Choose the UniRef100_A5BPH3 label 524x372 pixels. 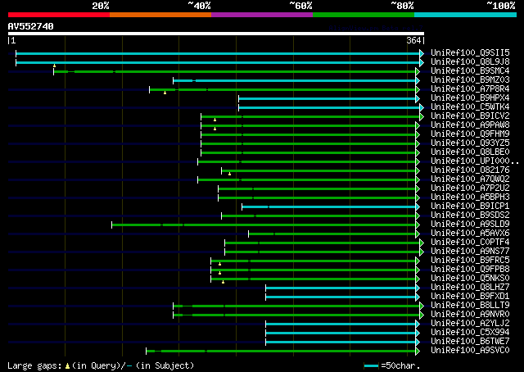coord(470,197)
